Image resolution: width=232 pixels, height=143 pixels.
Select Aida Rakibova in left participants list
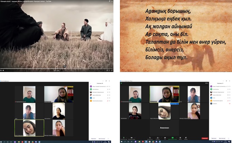click(x=100, y=89)
